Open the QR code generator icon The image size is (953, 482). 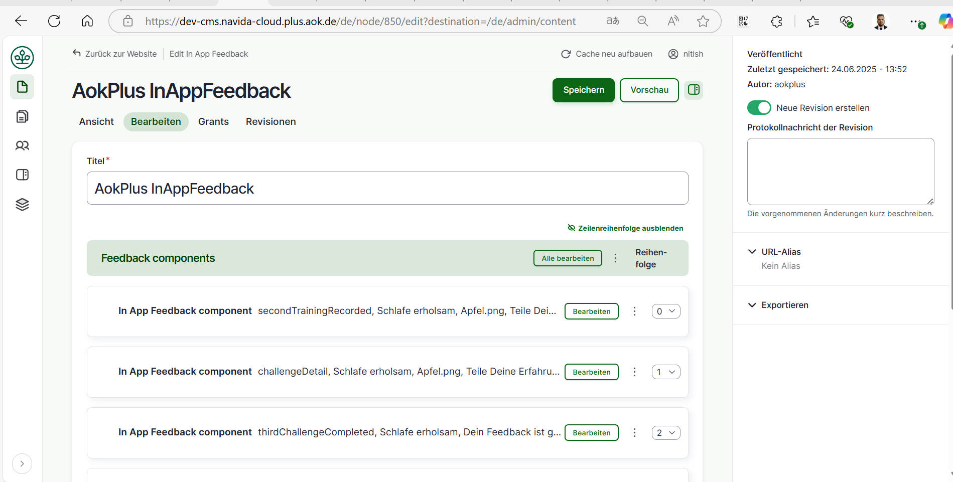pos(743,21)
